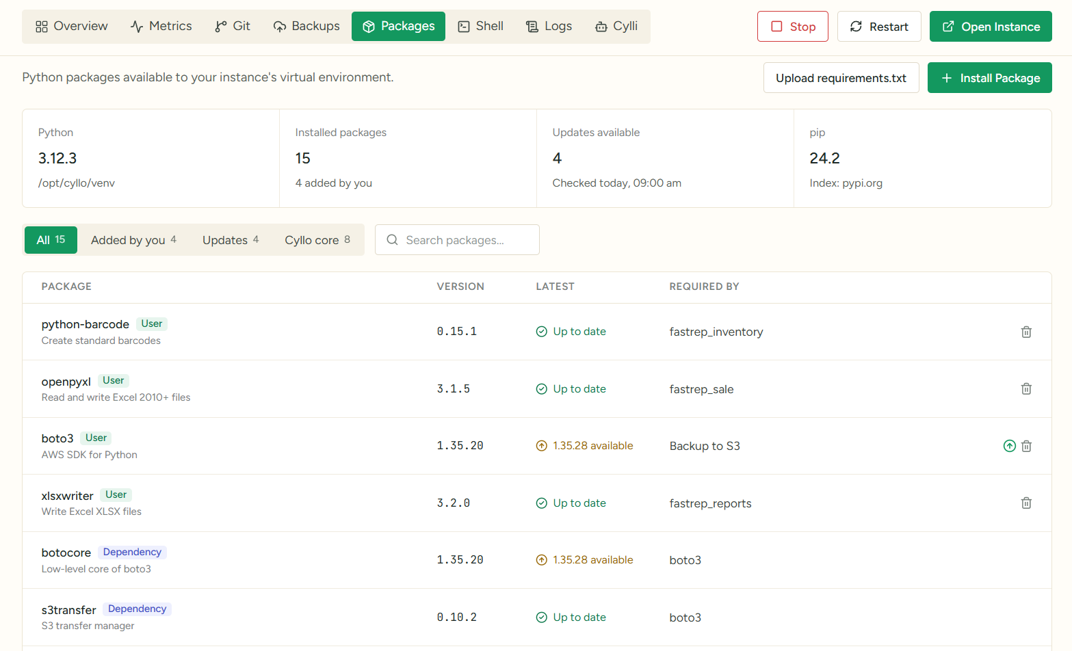Viewport: 1072px width, 651px height.
Task: Go to the Git tab
Action: pos(233,27)
